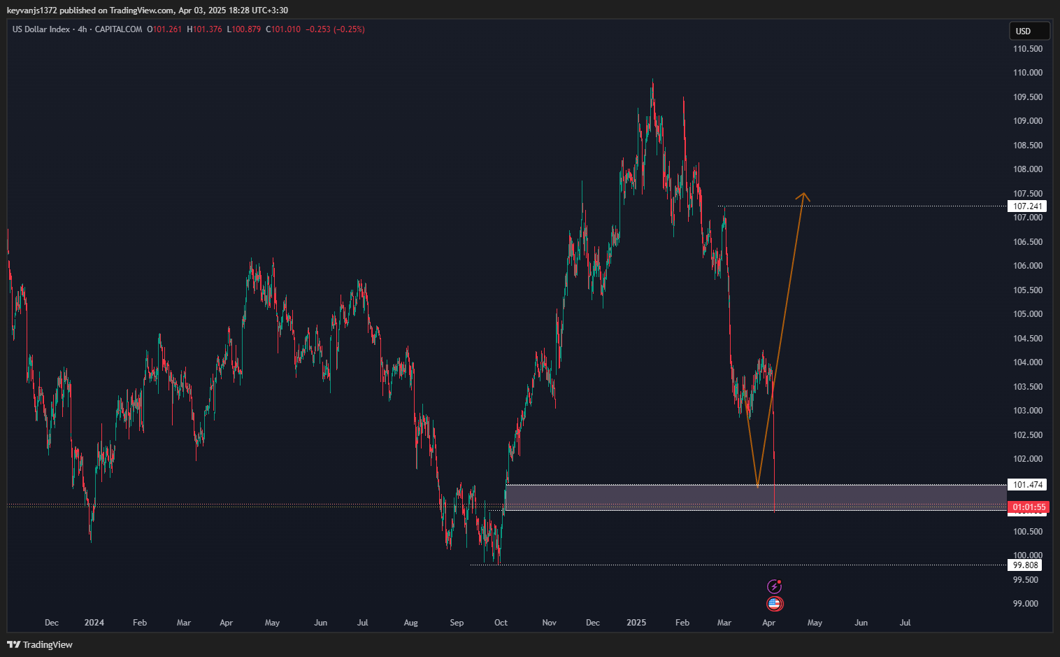
Task: Click the Sep label on time axis
Action: coord(457,623)
